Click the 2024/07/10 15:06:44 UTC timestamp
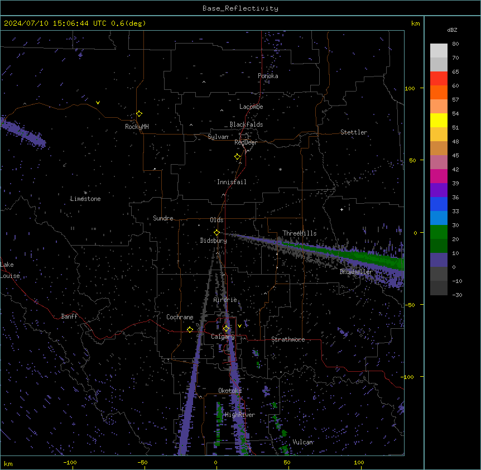The width and height of the screenshot is (481, 470). (x=55, y=23)
